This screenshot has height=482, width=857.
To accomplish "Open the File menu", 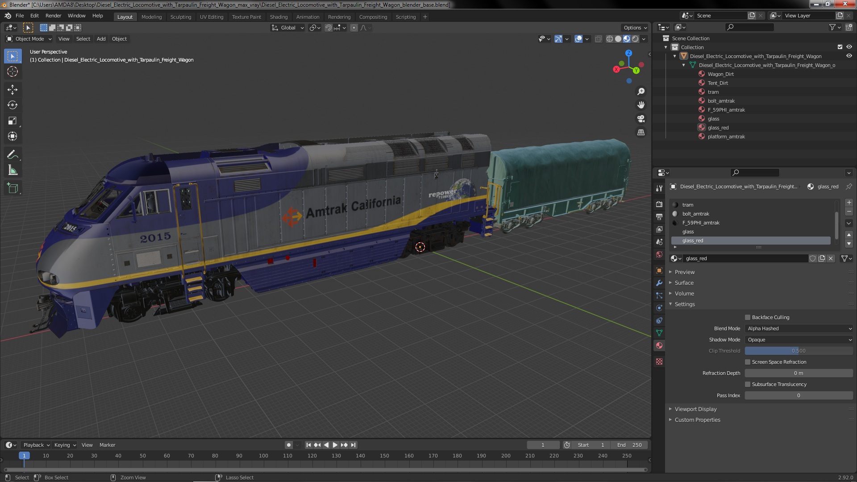I will coord(20,16).
